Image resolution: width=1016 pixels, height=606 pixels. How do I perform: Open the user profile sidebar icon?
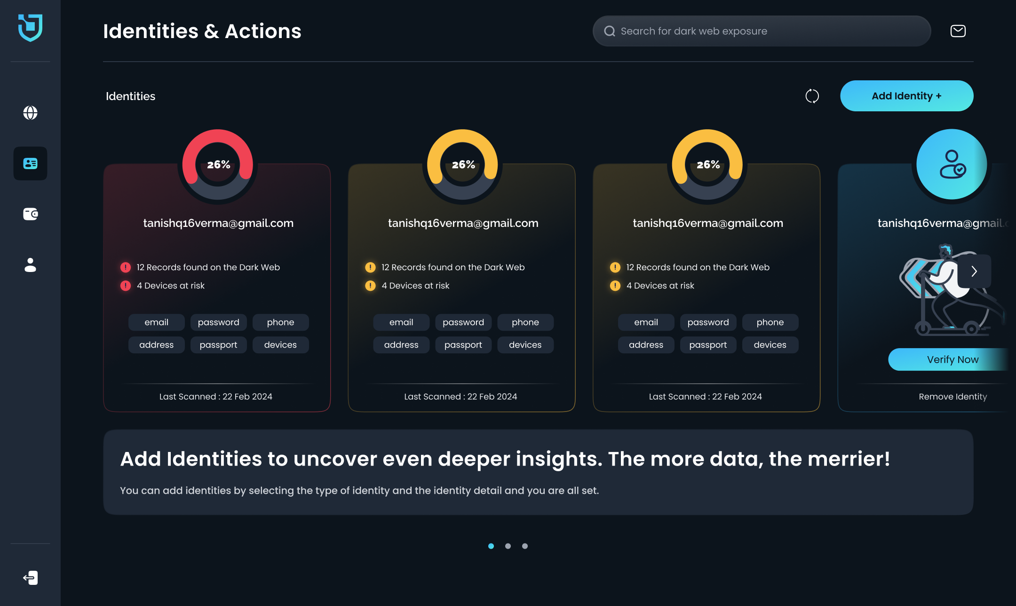click(x=30, y=265)
